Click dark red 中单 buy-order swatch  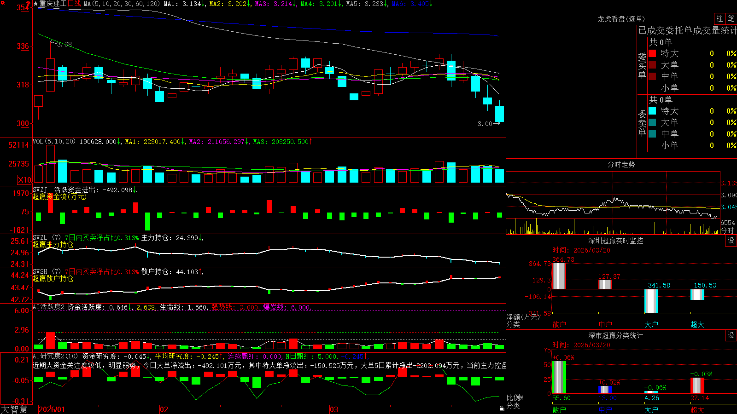652,76
